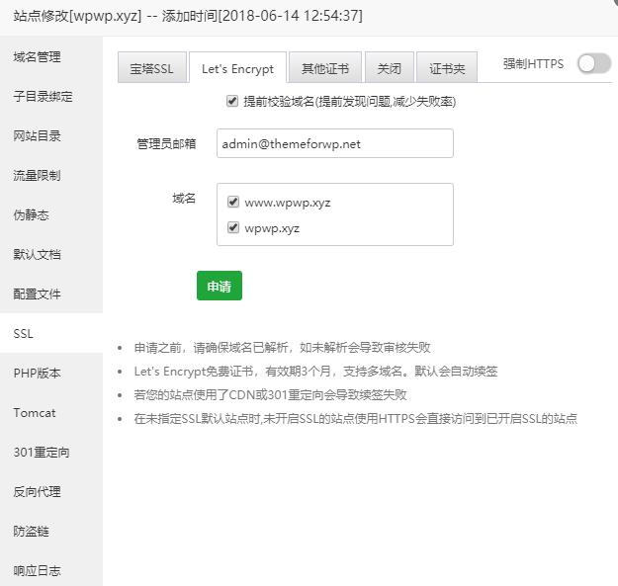Uncheck the www.wpwp.xyz domain checkbox
618x586 pixels.
233,202
